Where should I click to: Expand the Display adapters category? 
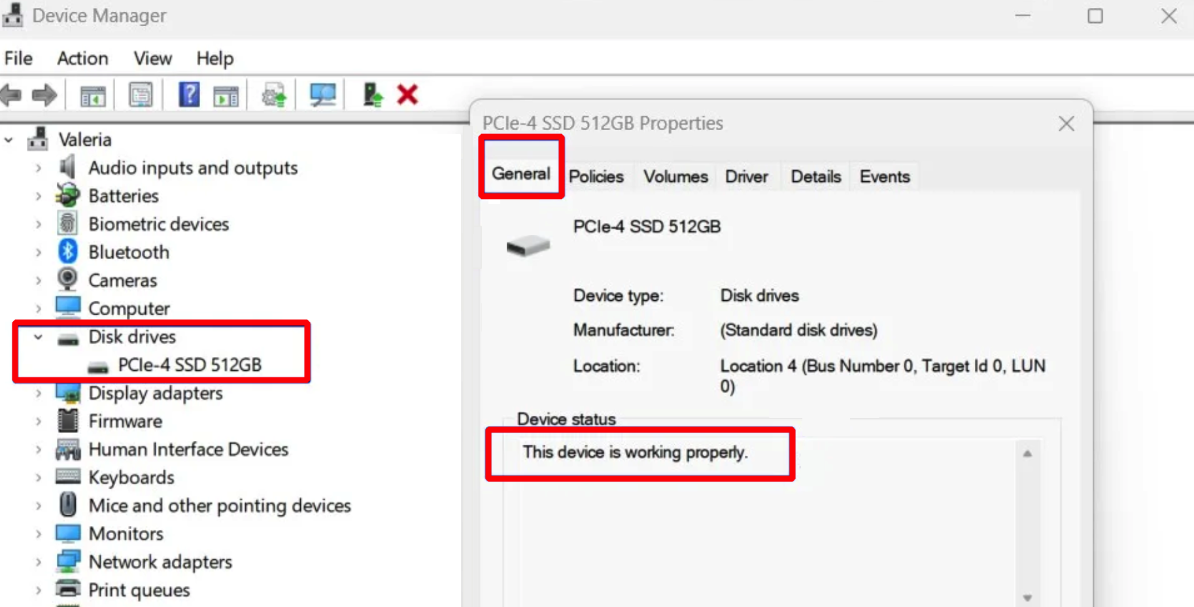point(39,393)
